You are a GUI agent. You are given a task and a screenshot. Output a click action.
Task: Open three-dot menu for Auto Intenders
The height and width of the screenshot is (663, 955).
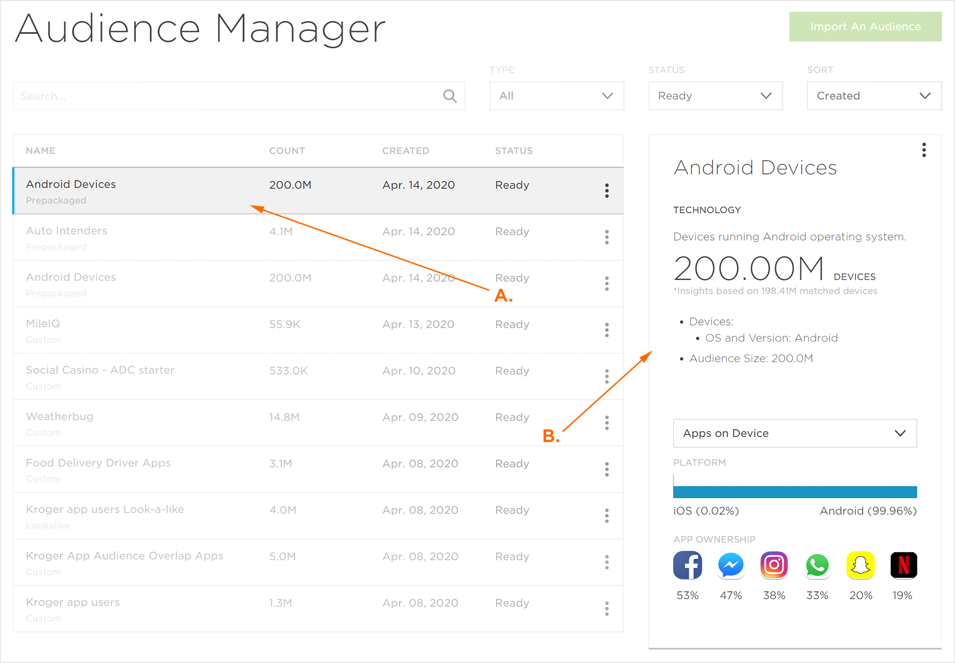(607, 237)
